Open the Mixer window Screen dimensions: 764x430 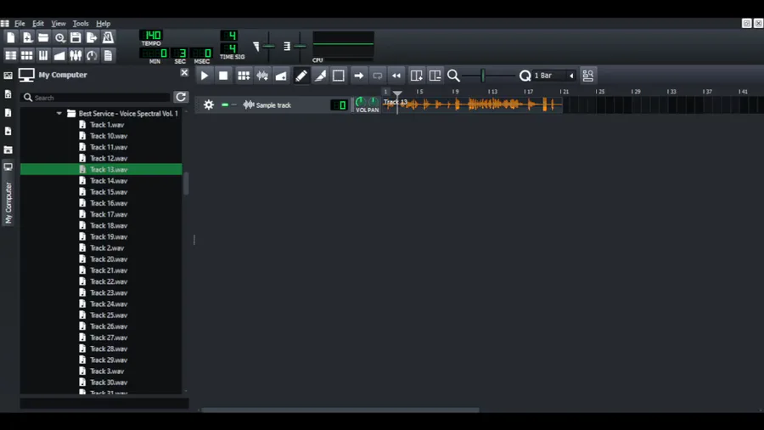[76, 55]
